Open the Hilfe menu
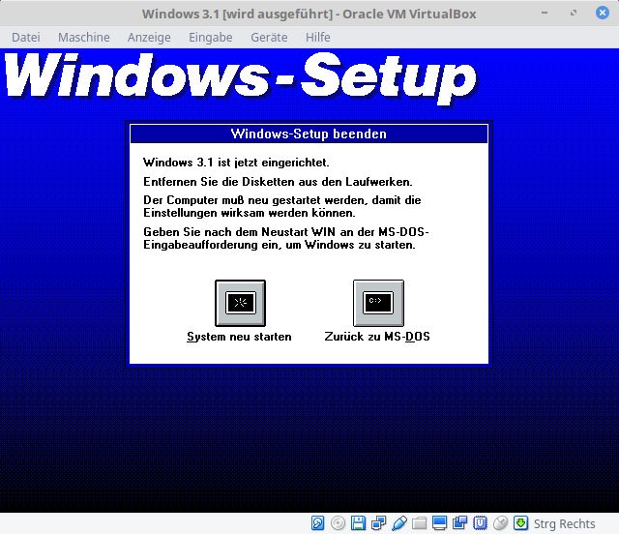Image resolution: width=619 pixels, height=534 pixels. coord(318,37)
